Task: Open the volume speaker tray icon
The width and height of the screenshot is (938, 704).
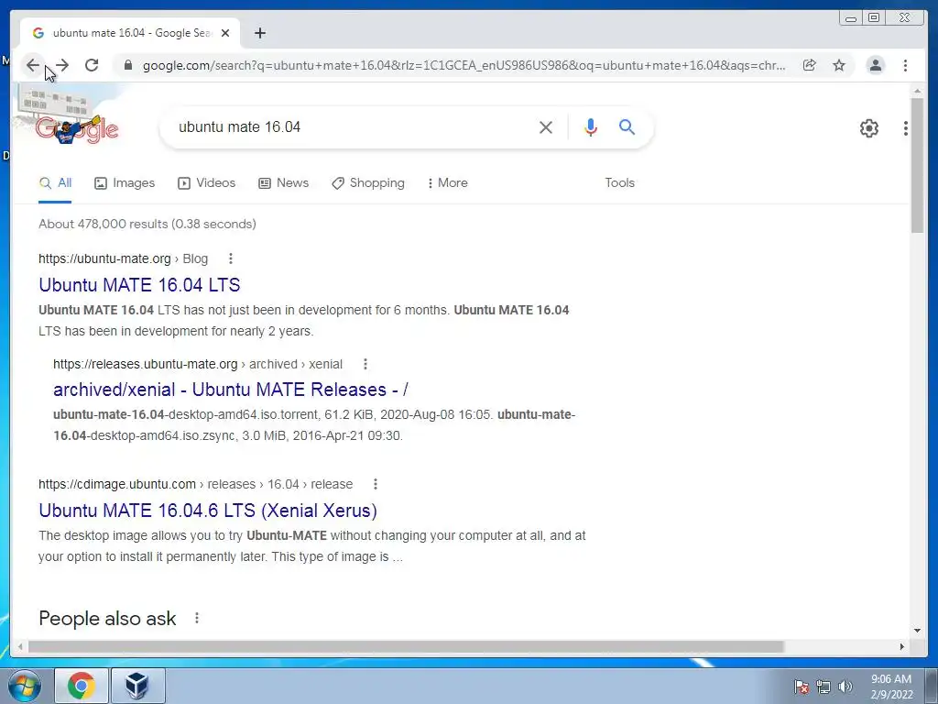Action: 845,687
